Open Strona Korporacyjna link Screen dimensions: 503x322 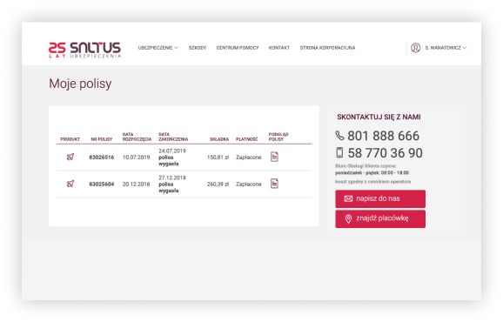click(x=327, y=48)
